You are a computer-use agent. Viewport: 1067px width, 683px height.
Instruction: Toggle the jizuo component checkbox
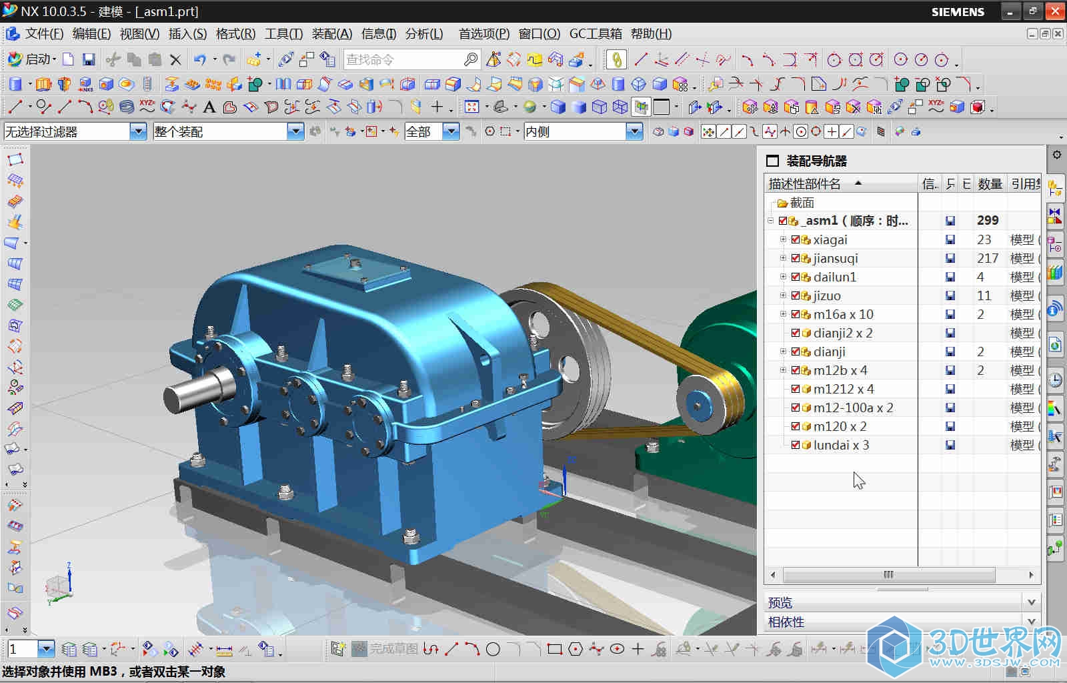(796, 295)
